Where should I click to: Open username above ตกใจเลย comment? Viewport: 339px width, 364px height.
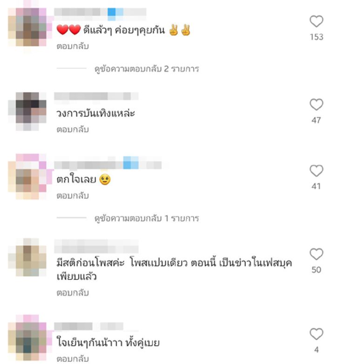click(x=108, y=165)
